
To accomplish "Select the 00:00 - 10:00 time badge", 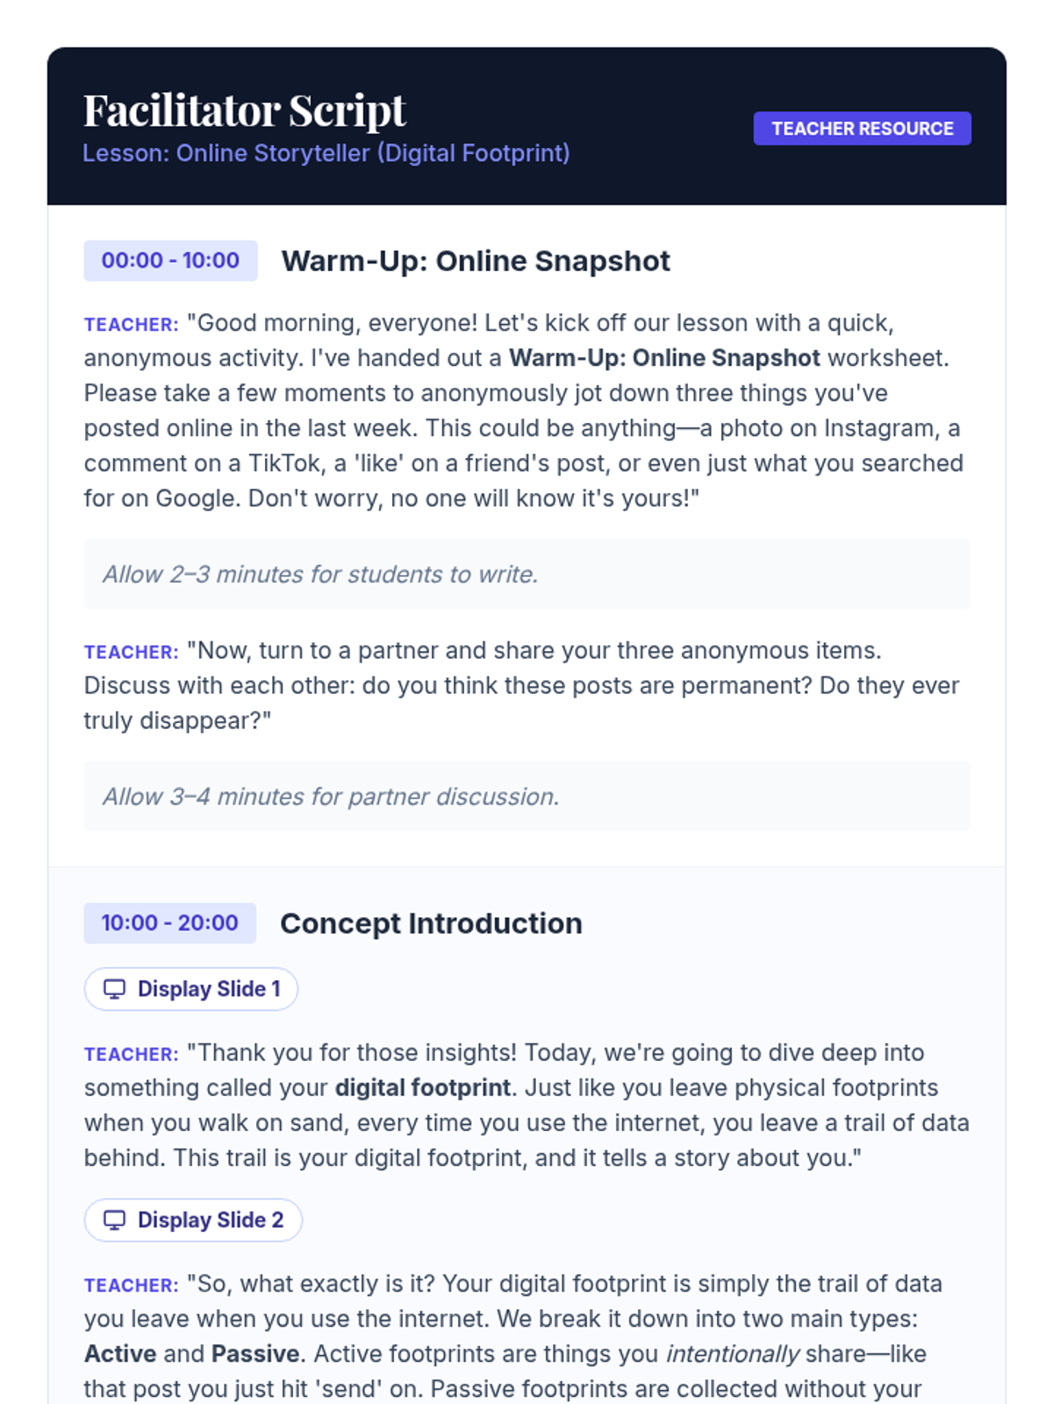I will coord(170,261).
